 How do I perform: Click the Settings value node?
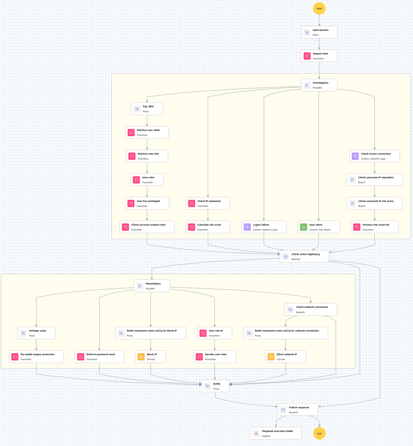[36, 333]
